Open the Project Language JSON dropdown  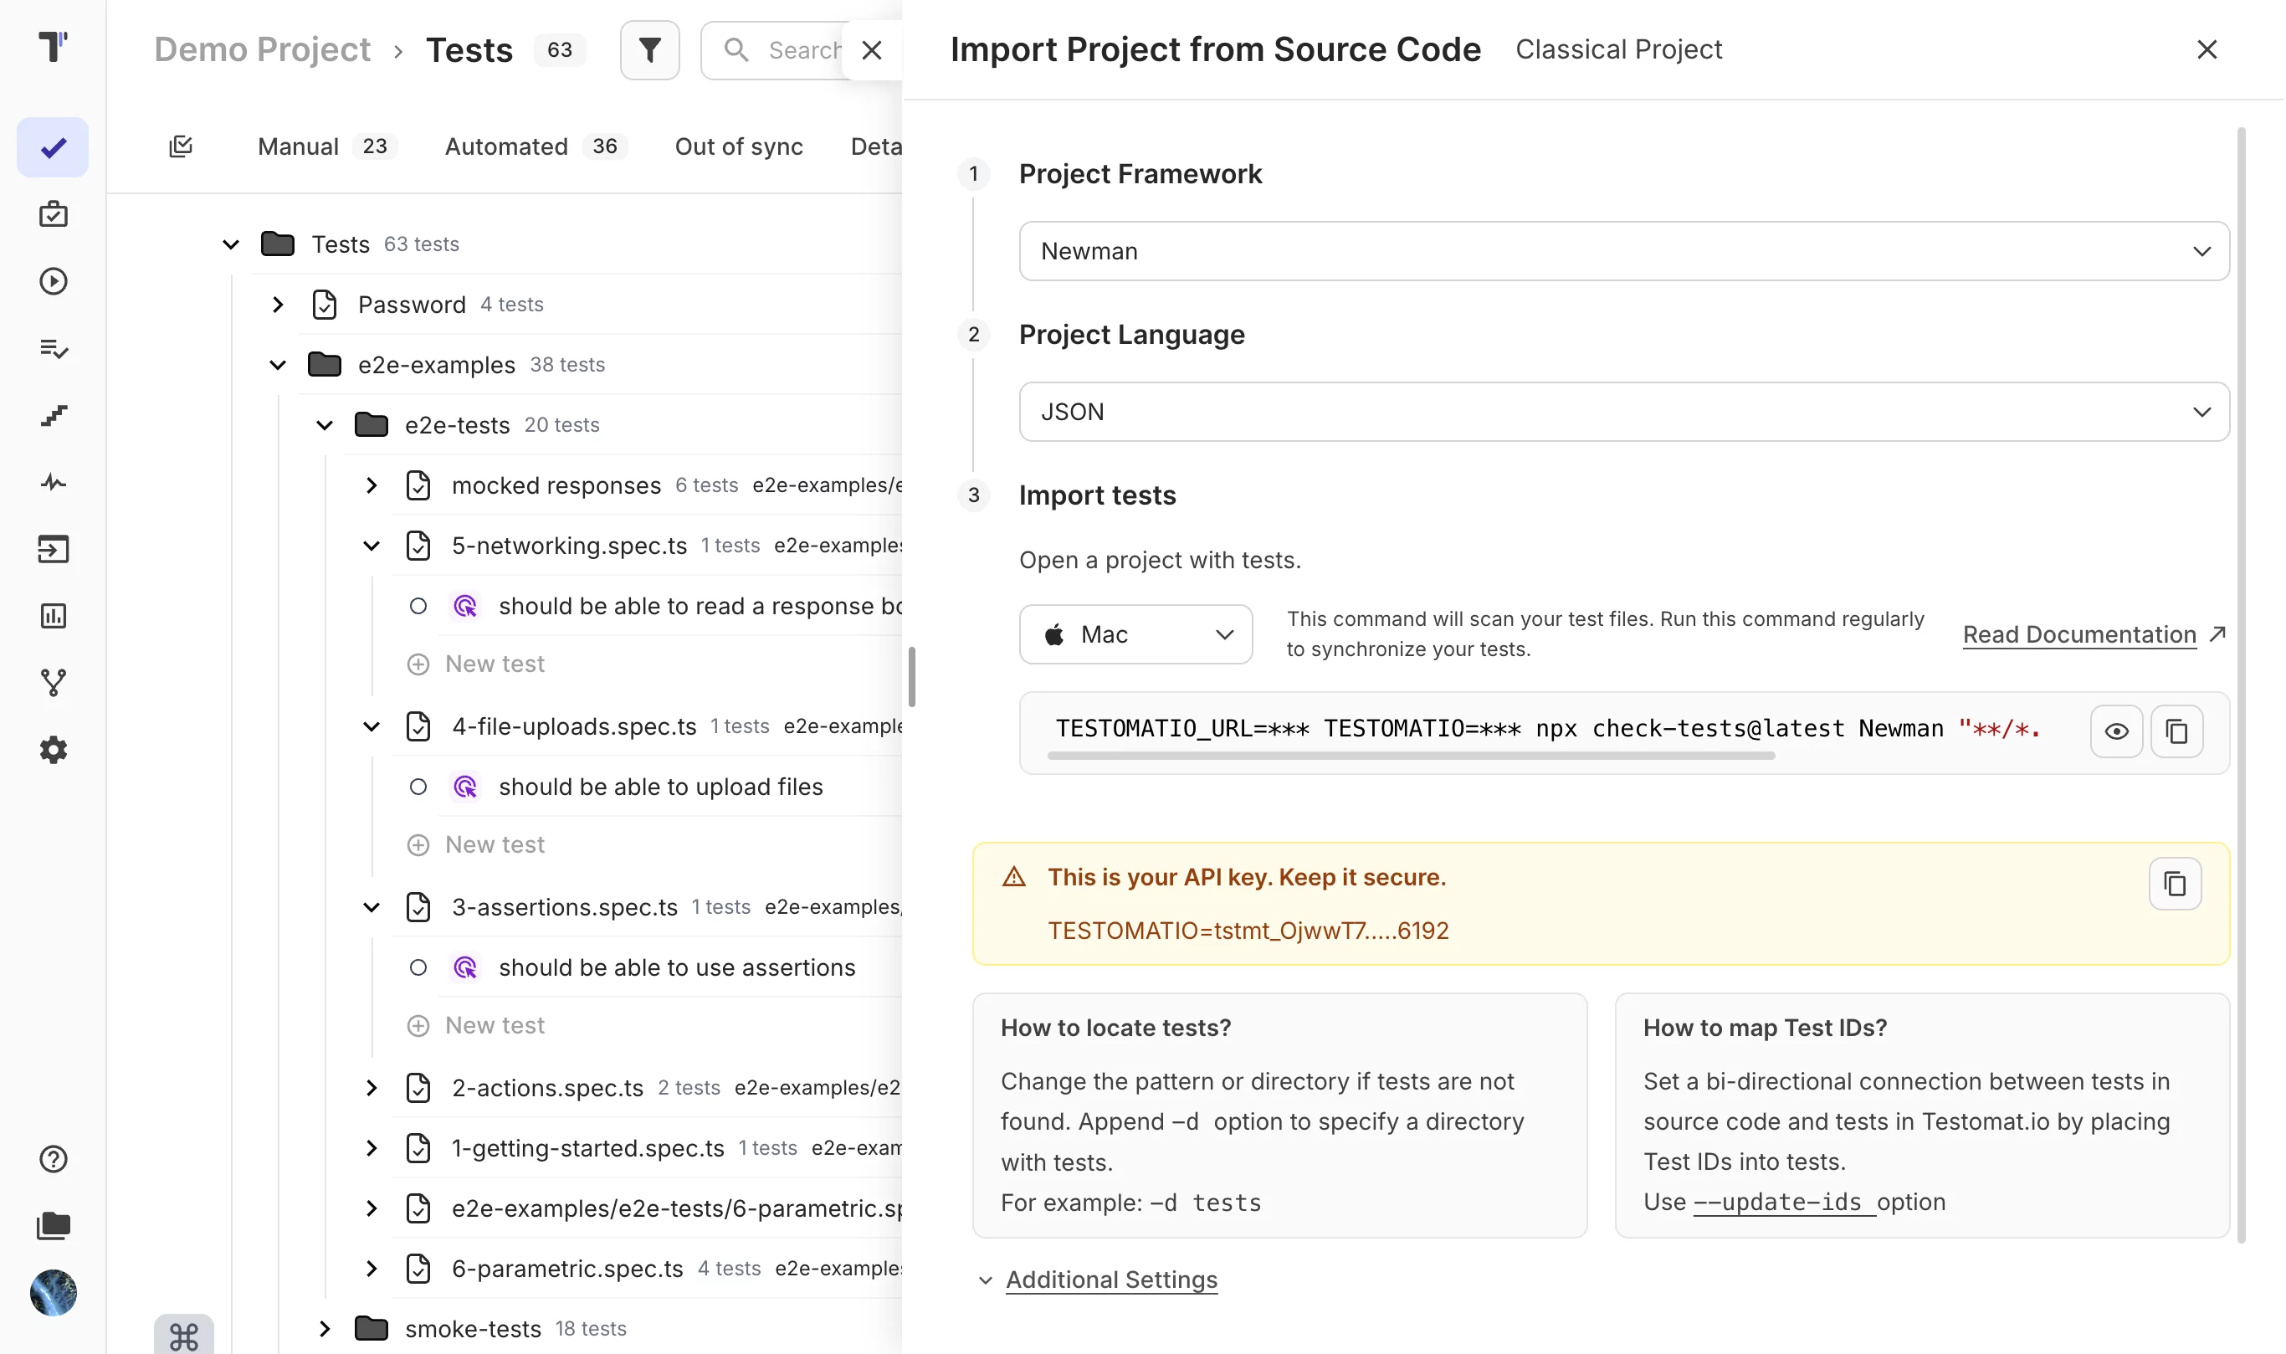click(1625, 412)
